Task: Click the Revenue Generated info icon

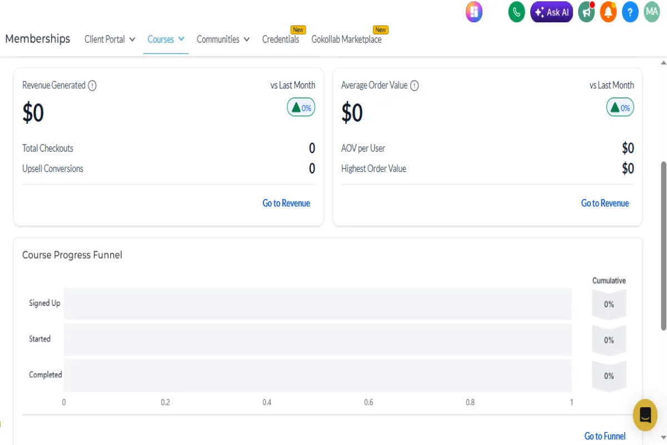Action: (x=92, y=86)
